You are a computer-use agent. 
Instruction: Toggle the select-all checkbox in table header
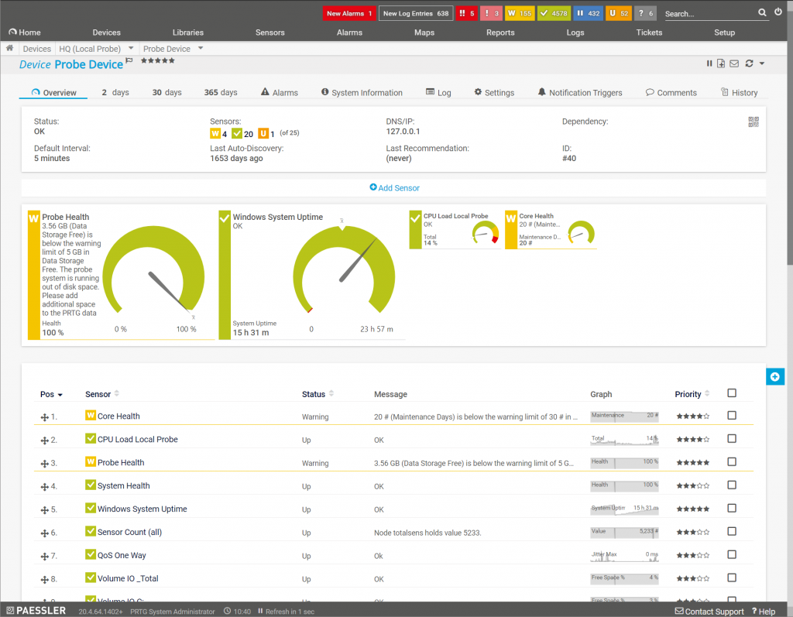[732, 393]
